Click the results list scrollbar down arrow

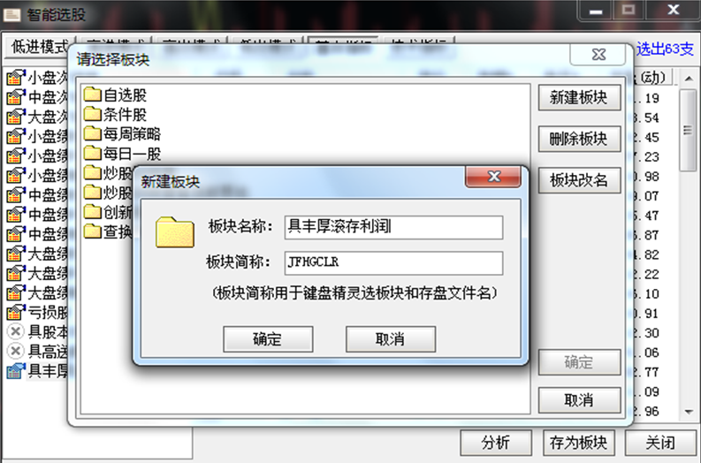pos(689,412)
